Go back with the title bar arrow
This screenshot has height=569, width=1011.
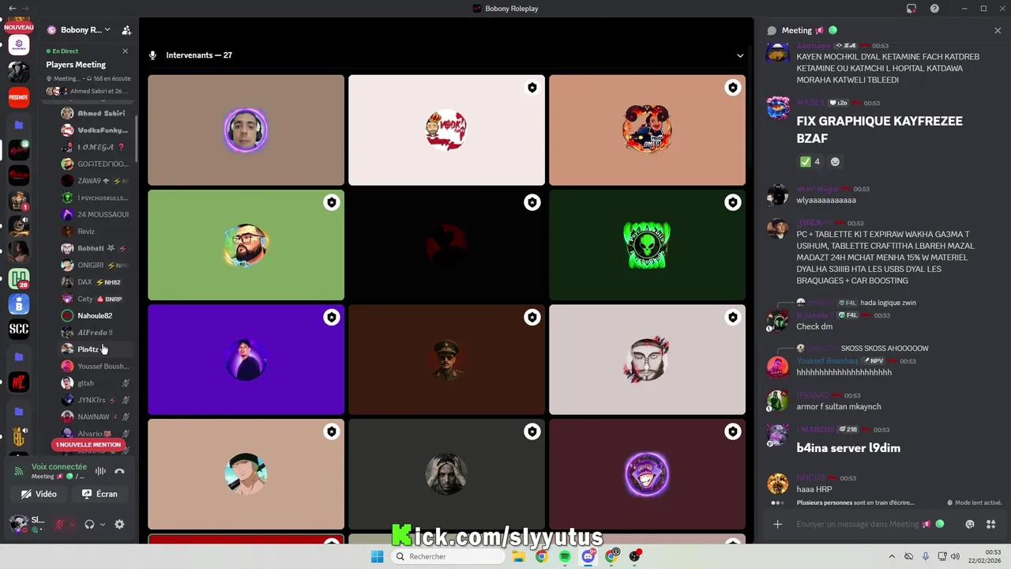tap(12, 9)
